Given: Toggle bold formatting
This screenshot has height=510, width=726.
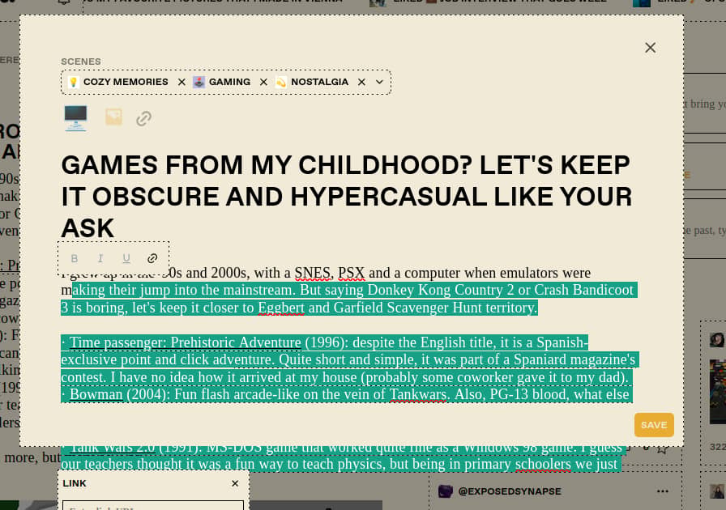Looking at the screenshot, I should (x=74, y=258).
